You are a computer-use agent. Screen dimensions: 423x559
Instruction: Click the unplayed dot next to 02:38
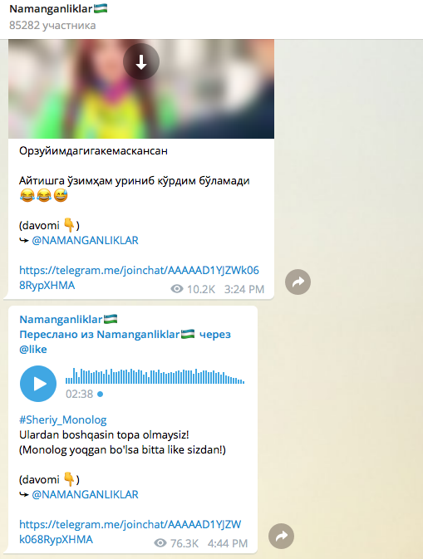pyautogui.click(x=101, y=394)
